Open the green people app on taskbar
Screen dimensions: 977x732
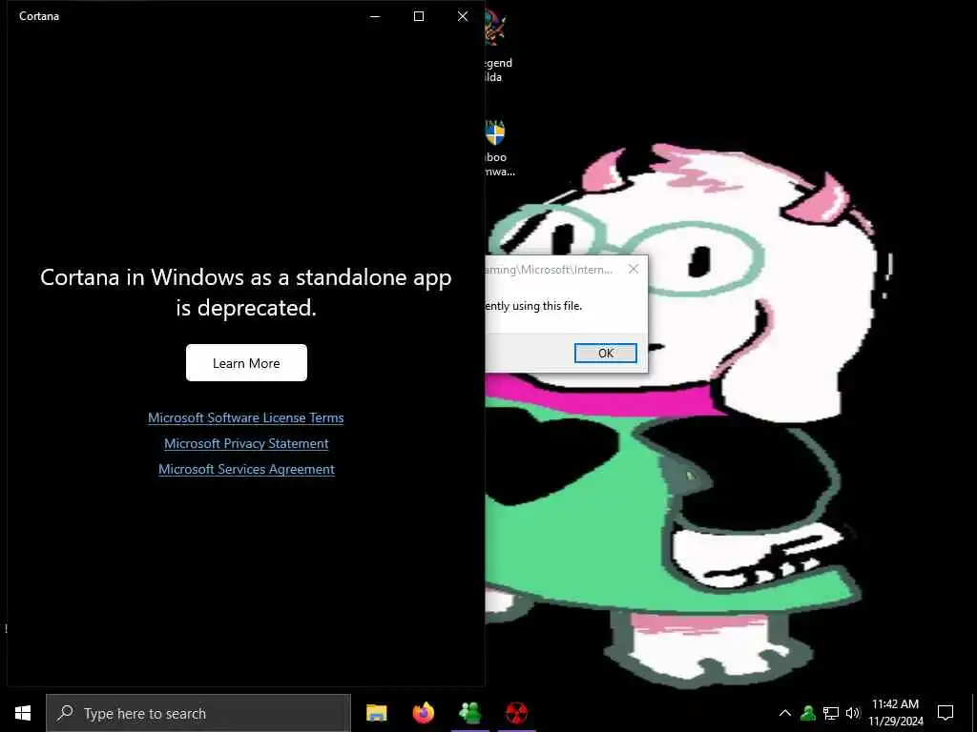pyautogui.click(x=469, y=713)
